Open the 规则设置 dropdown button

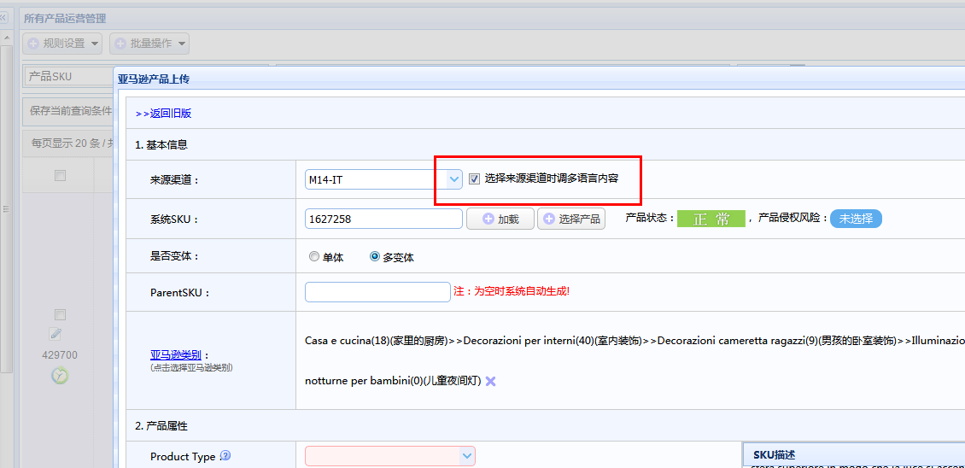(63, 44)
